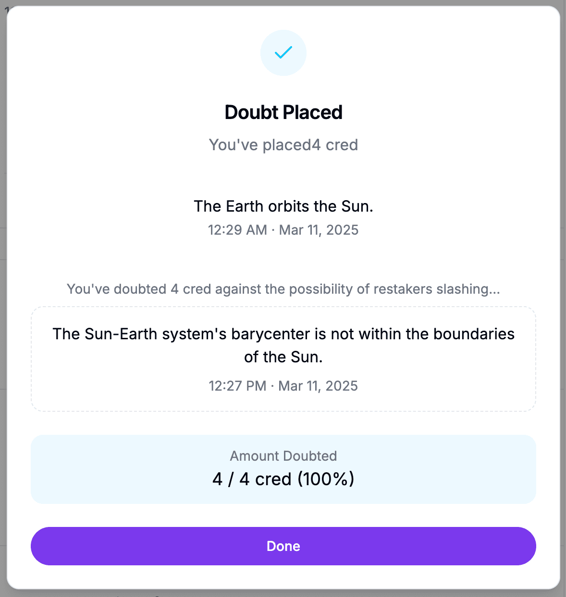Click the light blue Amount Doubted panel
Screen dimensions: 566x597
[x=283, y=469]
